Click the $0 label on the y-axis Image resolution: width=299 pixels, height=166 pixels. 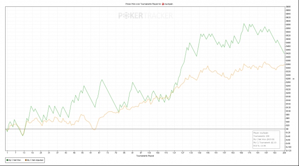tap(287, 129)
